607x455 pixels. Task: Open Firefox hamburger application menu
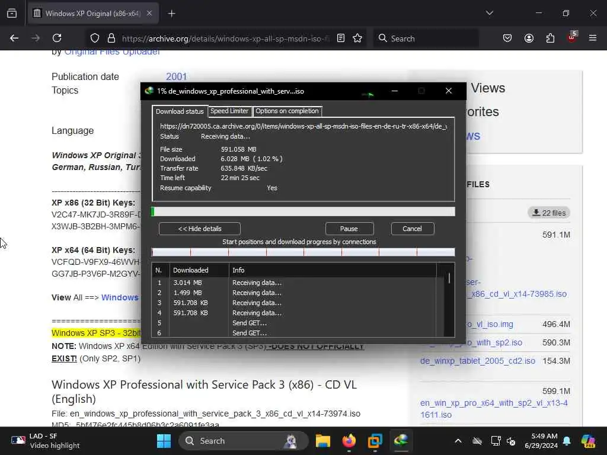tap(593, 39)
